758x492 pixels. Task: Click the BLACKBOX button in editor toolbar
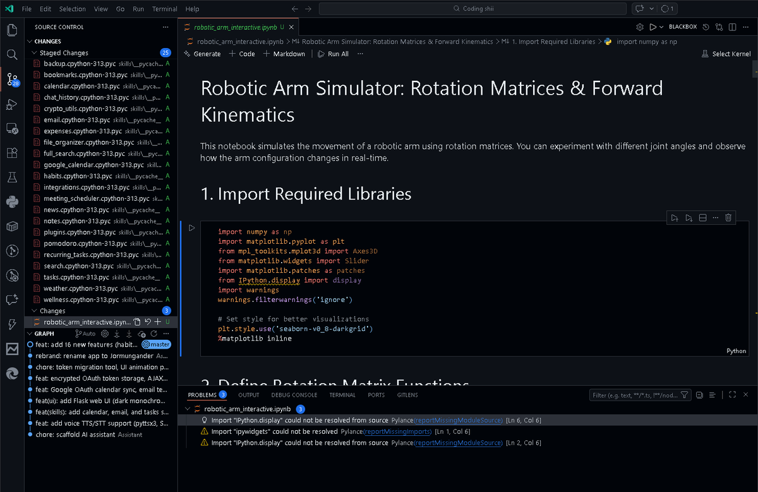[683, 27]
